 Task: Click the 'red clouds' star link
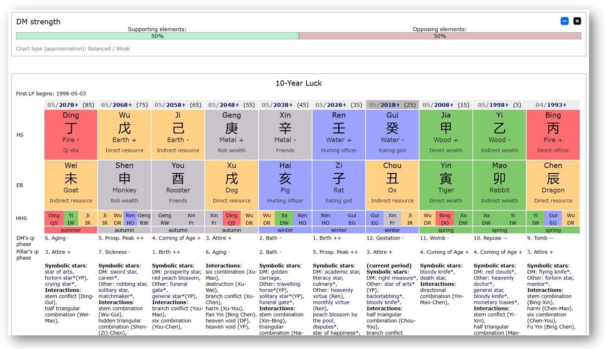click(499, 272)
